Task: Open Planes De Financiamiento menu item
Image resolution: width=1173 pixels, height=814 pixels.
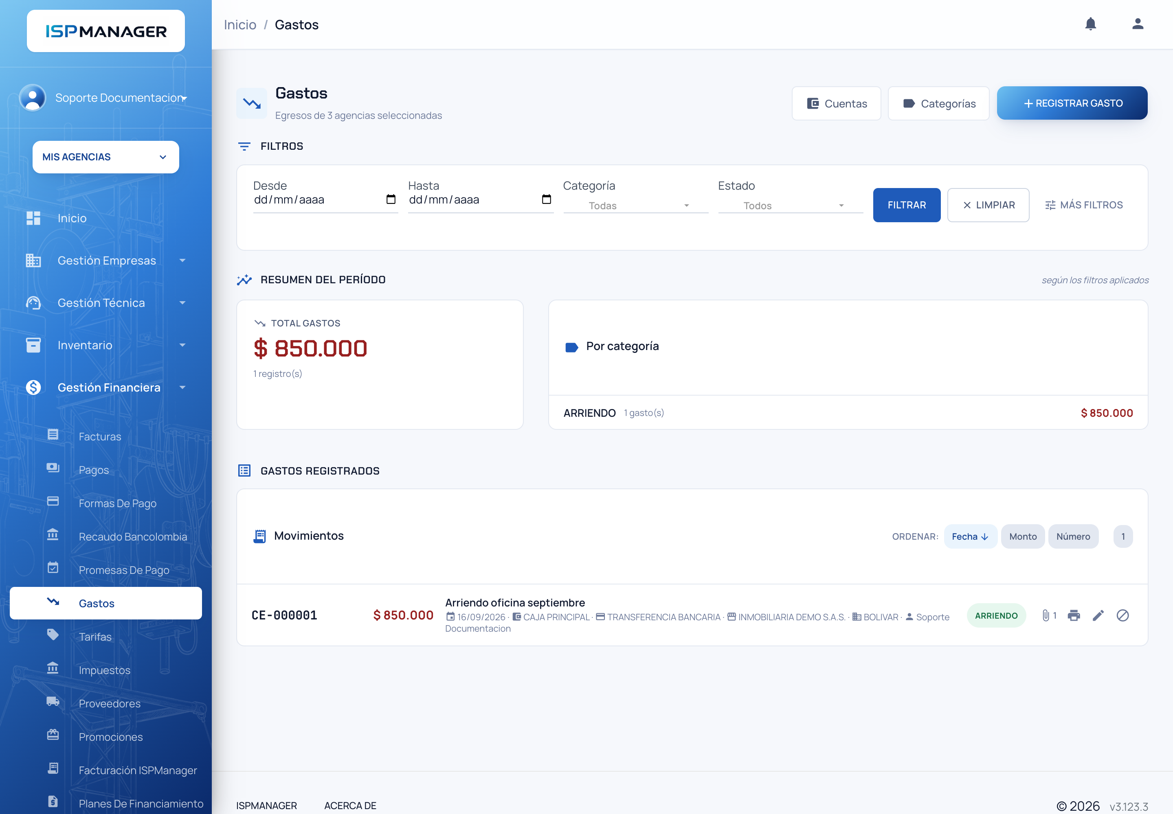Action: click(x=105, y=803)
